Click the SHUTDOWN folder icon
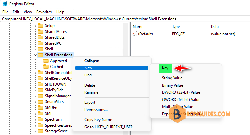Screen dimensions: 250x135 (x=41, y=84)
